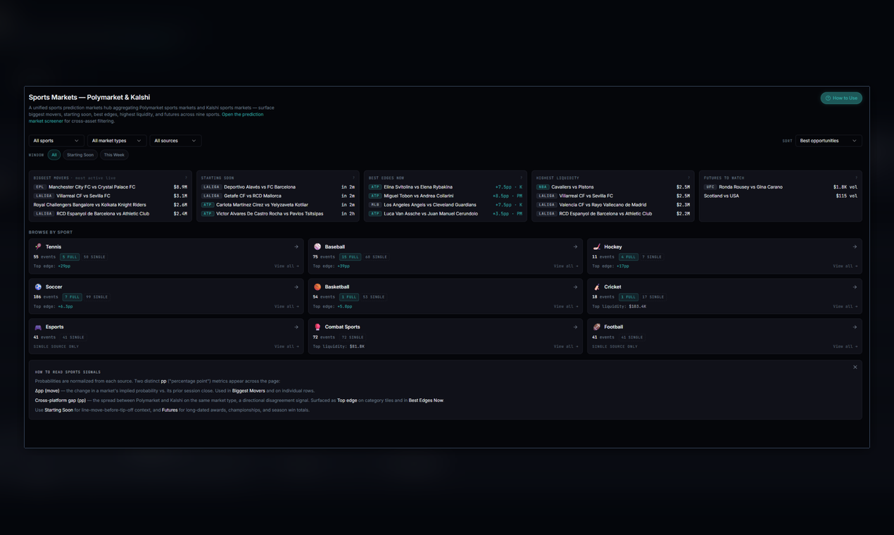Click the Basketball icon
894x535 pixels.
(317, 287)
